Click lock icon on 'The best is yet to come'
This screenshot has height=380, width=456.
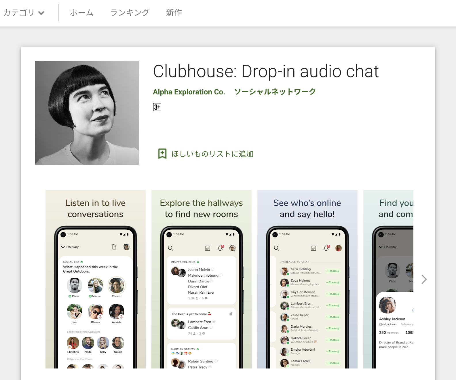tap(231, 314)
